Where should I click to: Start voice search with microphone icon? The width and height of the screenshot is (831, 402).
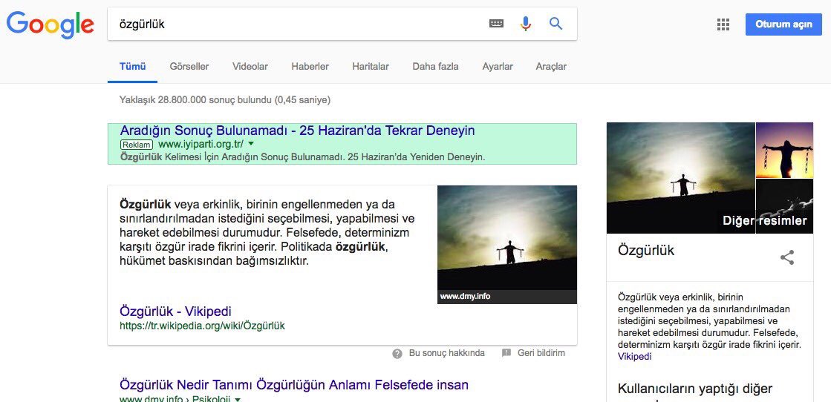[525, 24]
